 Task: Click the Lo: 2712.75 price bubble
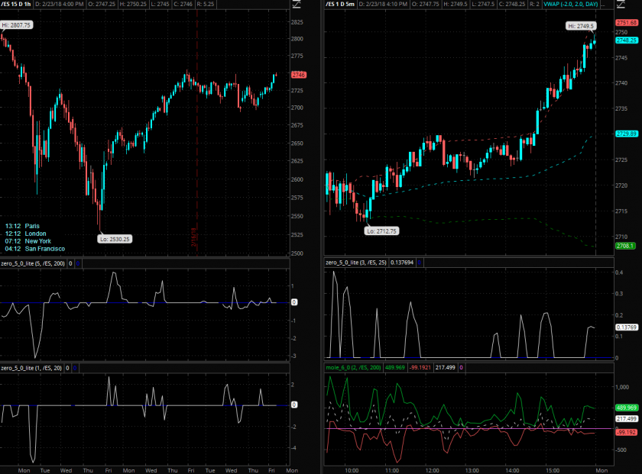(381, 230)
